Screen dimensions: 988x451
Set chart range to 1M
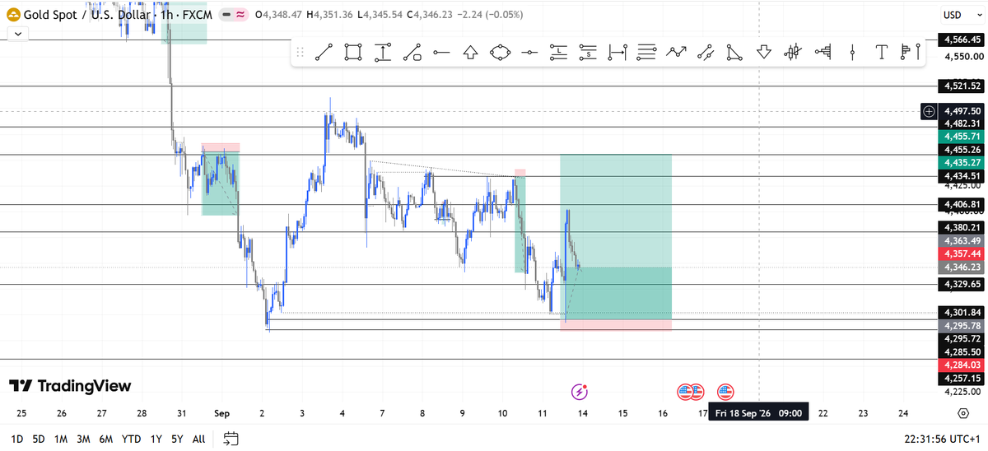(x=60, y=439)
